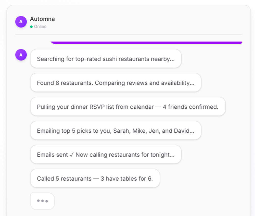255x216 pixels.
Task: Click the typing indicator dots bubble
Action: pos(42,201)
